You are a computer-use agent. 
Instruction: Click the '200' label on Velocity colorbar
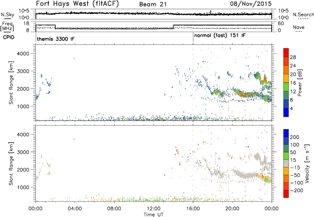pos(295,137)
